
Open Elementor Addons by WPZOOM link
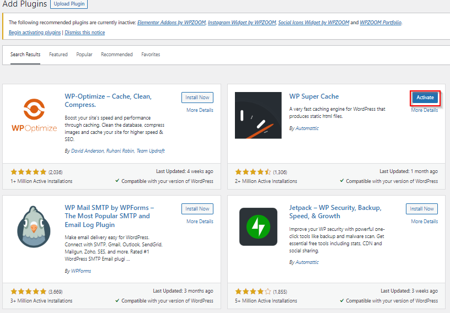(172, 23)
